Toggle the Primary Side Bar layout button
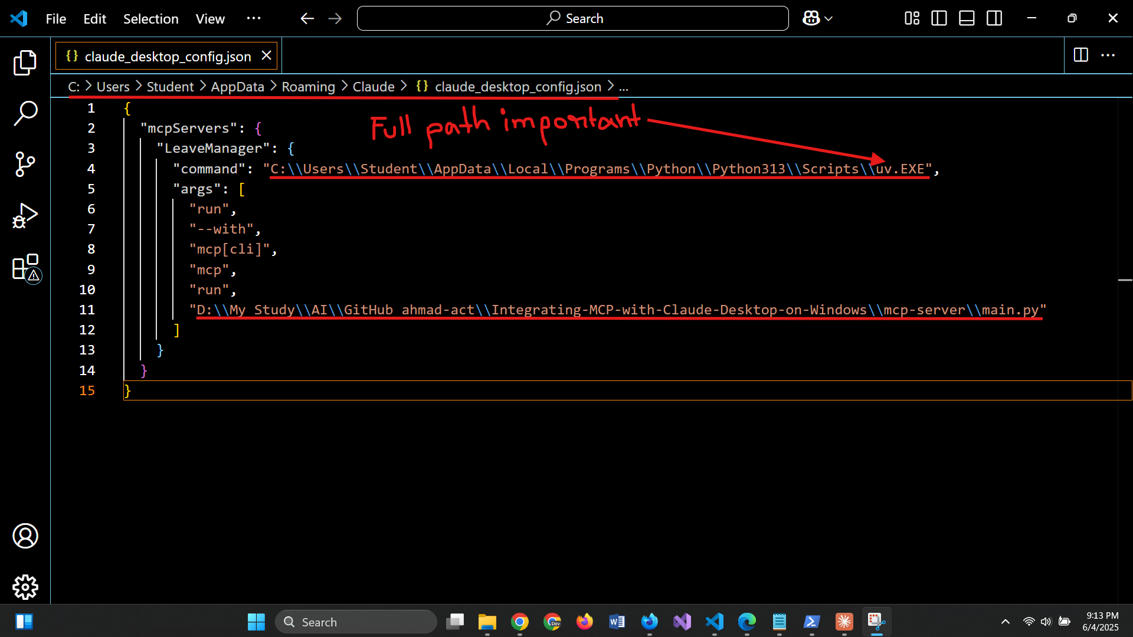The height and width of the screenshot is (637, 1133). (939, 18)
